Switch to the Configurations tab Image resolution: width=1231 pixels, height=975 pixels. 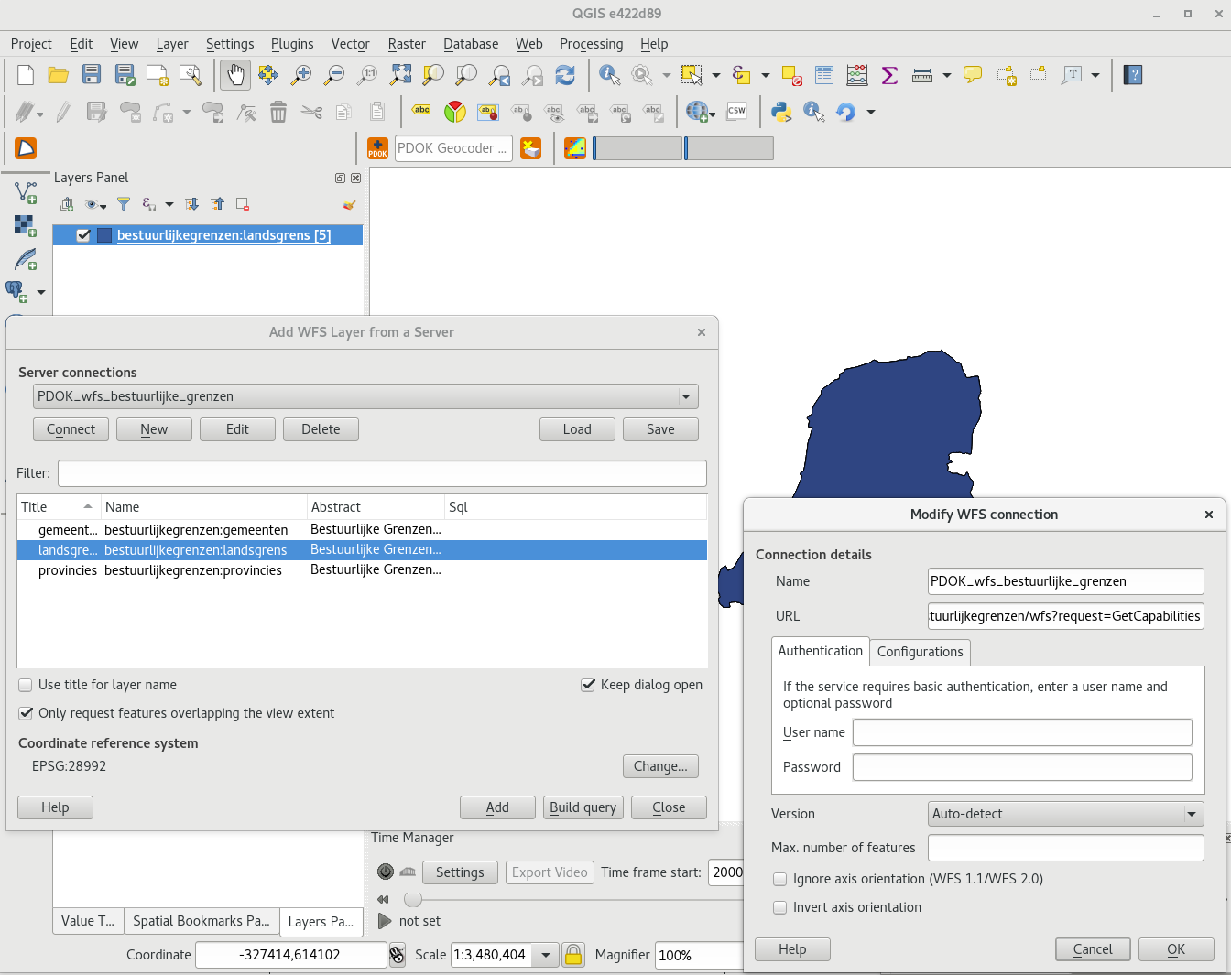[920, 652]
